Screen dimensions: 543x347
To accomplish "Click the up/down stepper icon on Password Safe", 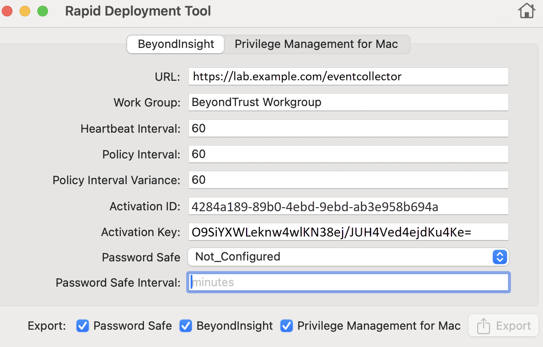I will pyautogui.click(x=499, y=257).
